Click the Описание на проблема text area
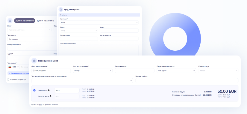This screenshot has width=247, height=114. tap(99, 50)
